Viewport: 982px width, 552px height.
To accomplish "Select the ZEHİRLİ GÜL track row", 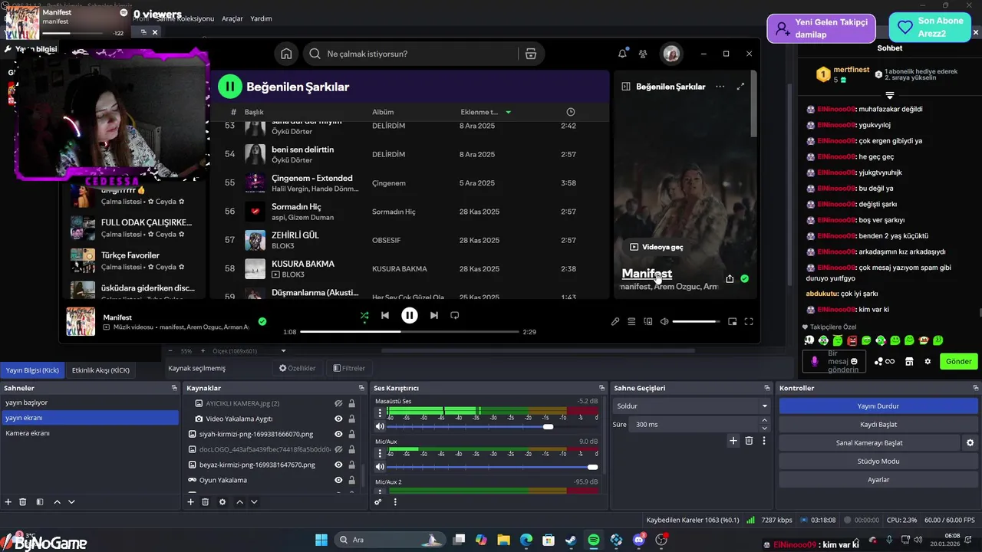I will coord(410,240).
